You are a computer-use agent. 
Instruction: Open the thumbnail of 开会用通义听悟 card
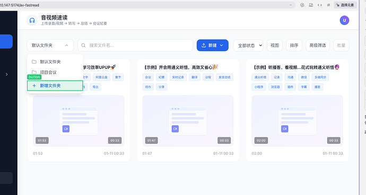(x=188, y=121)
